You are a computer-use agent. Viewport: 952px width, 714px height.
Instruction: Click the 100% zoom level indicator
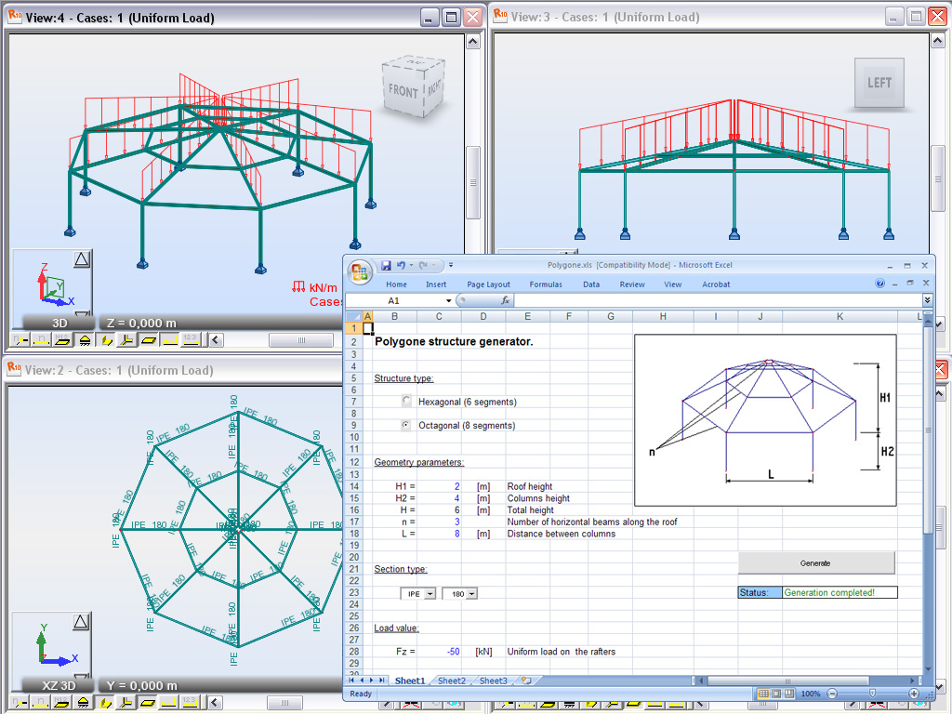pyautogui.click(x=810, y=694)
